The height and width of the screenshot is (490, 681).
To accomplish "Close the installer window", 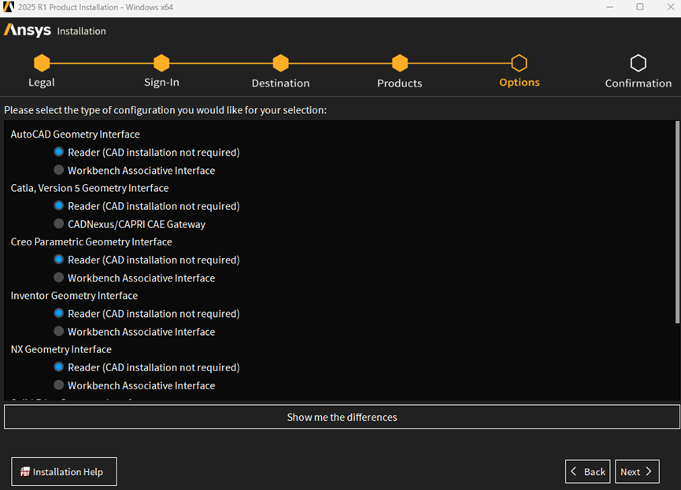I will (671, 7).
